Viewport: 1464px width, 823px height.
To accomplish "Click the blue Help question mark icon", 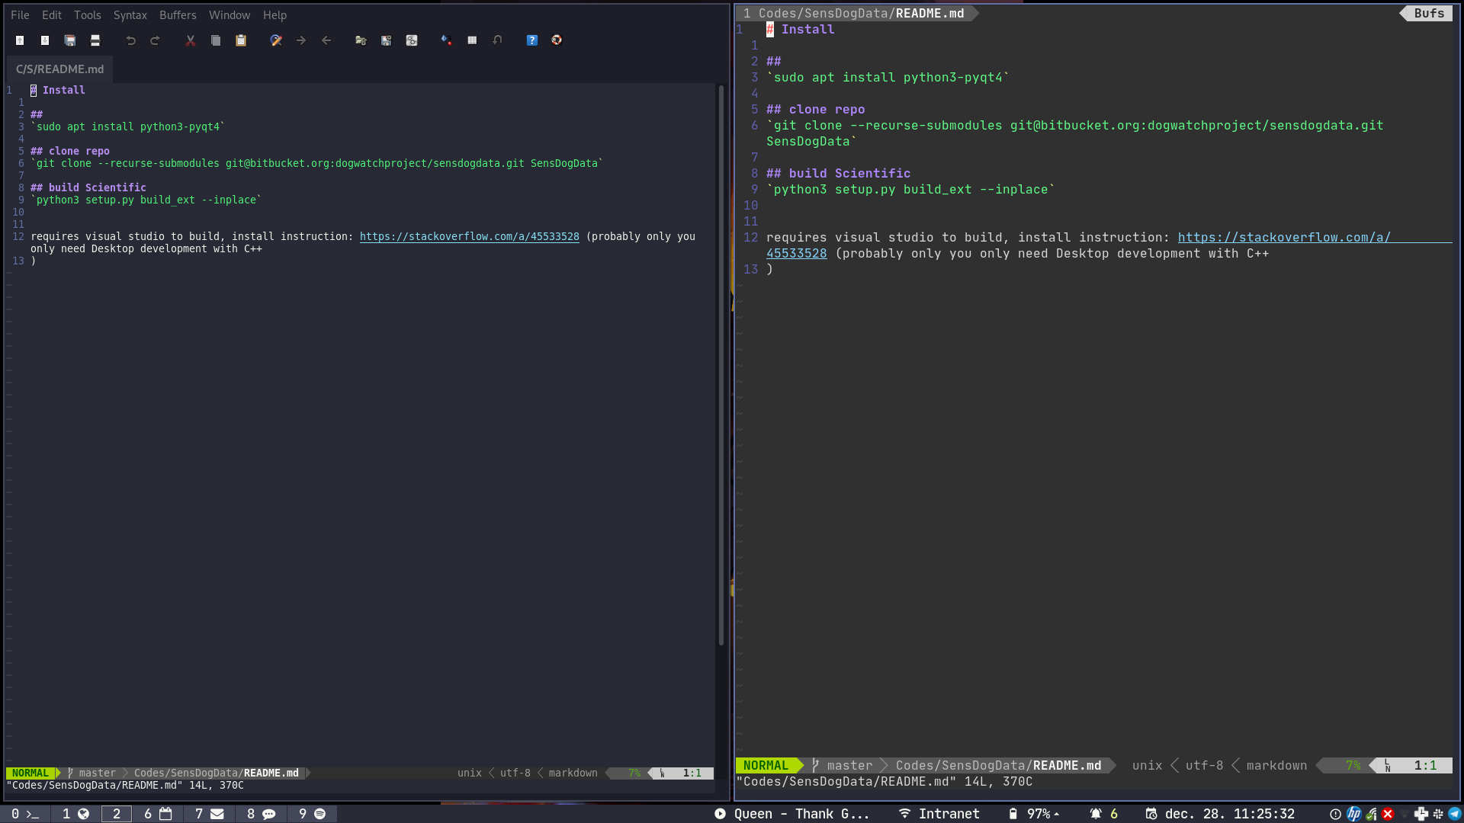I will tap(532, 40).
